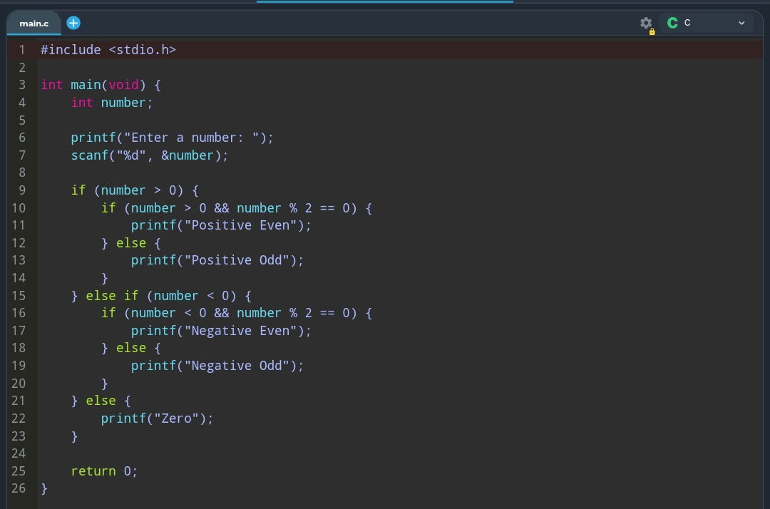
Task: Click the plus icon to add new file
Action: [x=73, y=23]
